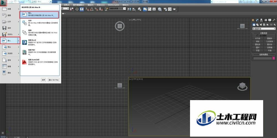Choose 管理 (Manage) in the application menu
The width and height of the screenshot is (277, 138).
10,67
